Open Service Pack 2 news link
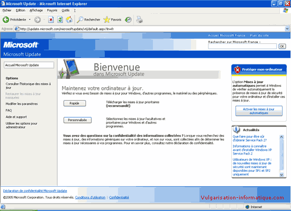 [250, 139]
